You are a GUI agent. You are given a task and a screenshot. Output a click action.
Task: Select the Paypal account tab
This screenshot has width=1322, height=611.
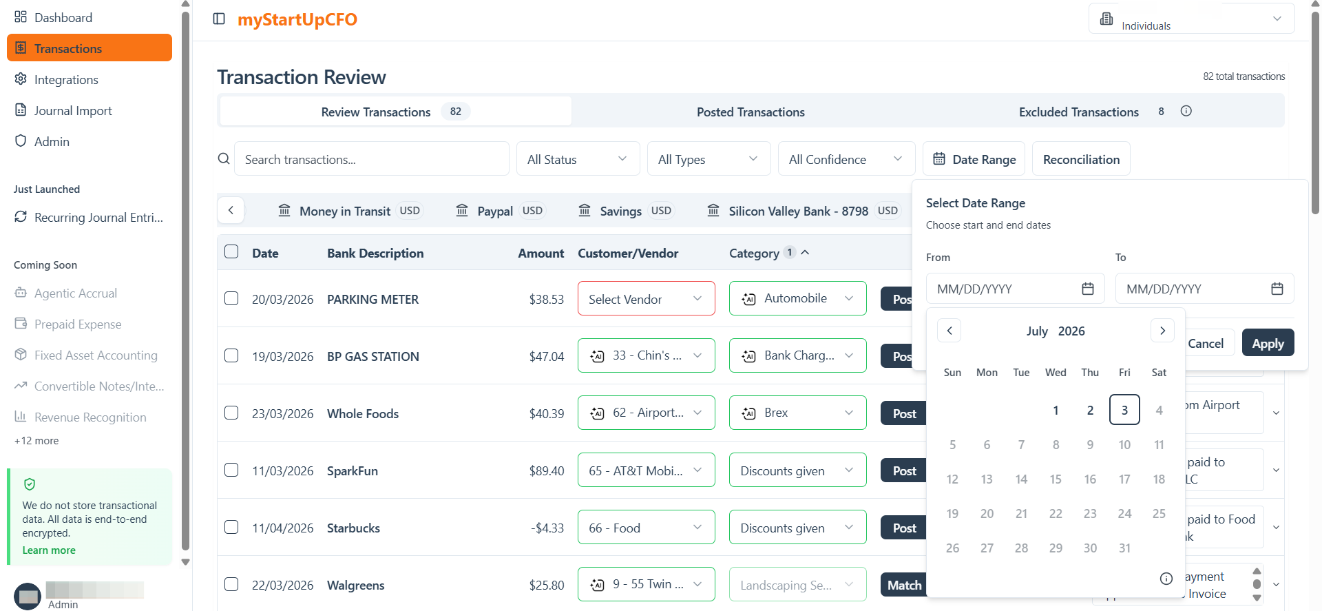(x=501, y=210)
